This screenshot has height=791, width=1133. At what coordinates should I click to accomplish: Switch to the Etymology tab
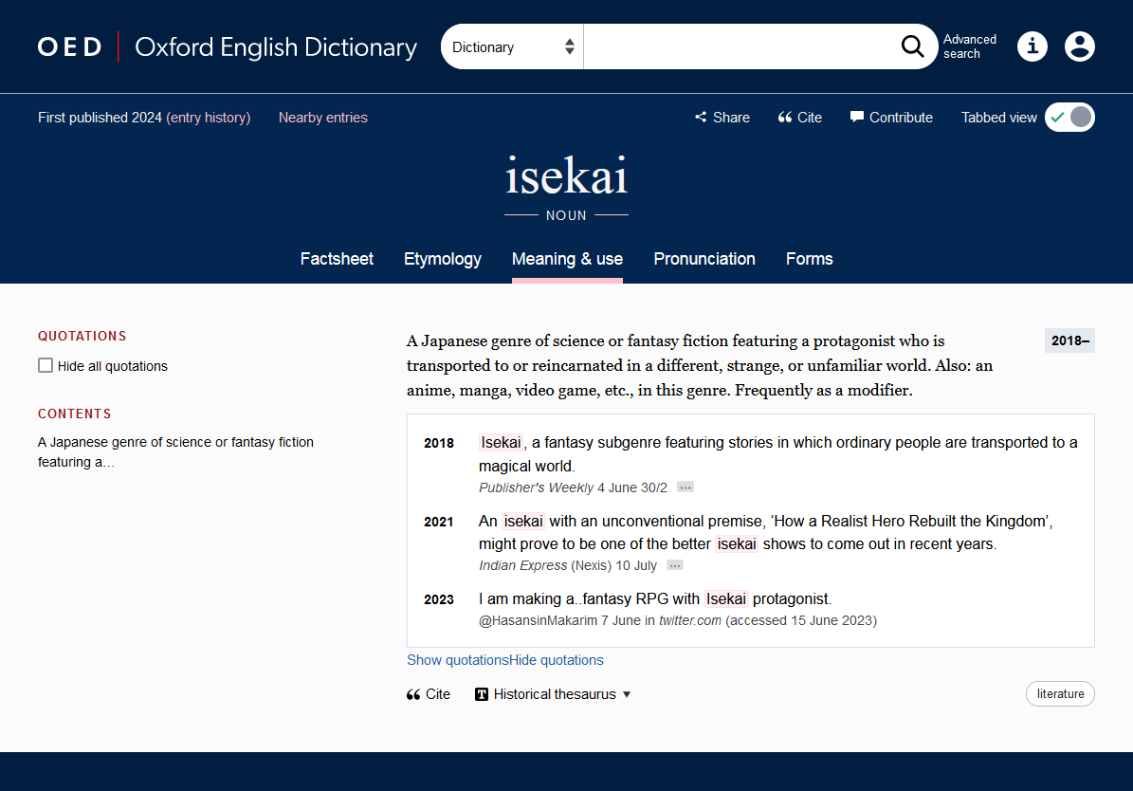pyautogui.click(x=443, y=259)
